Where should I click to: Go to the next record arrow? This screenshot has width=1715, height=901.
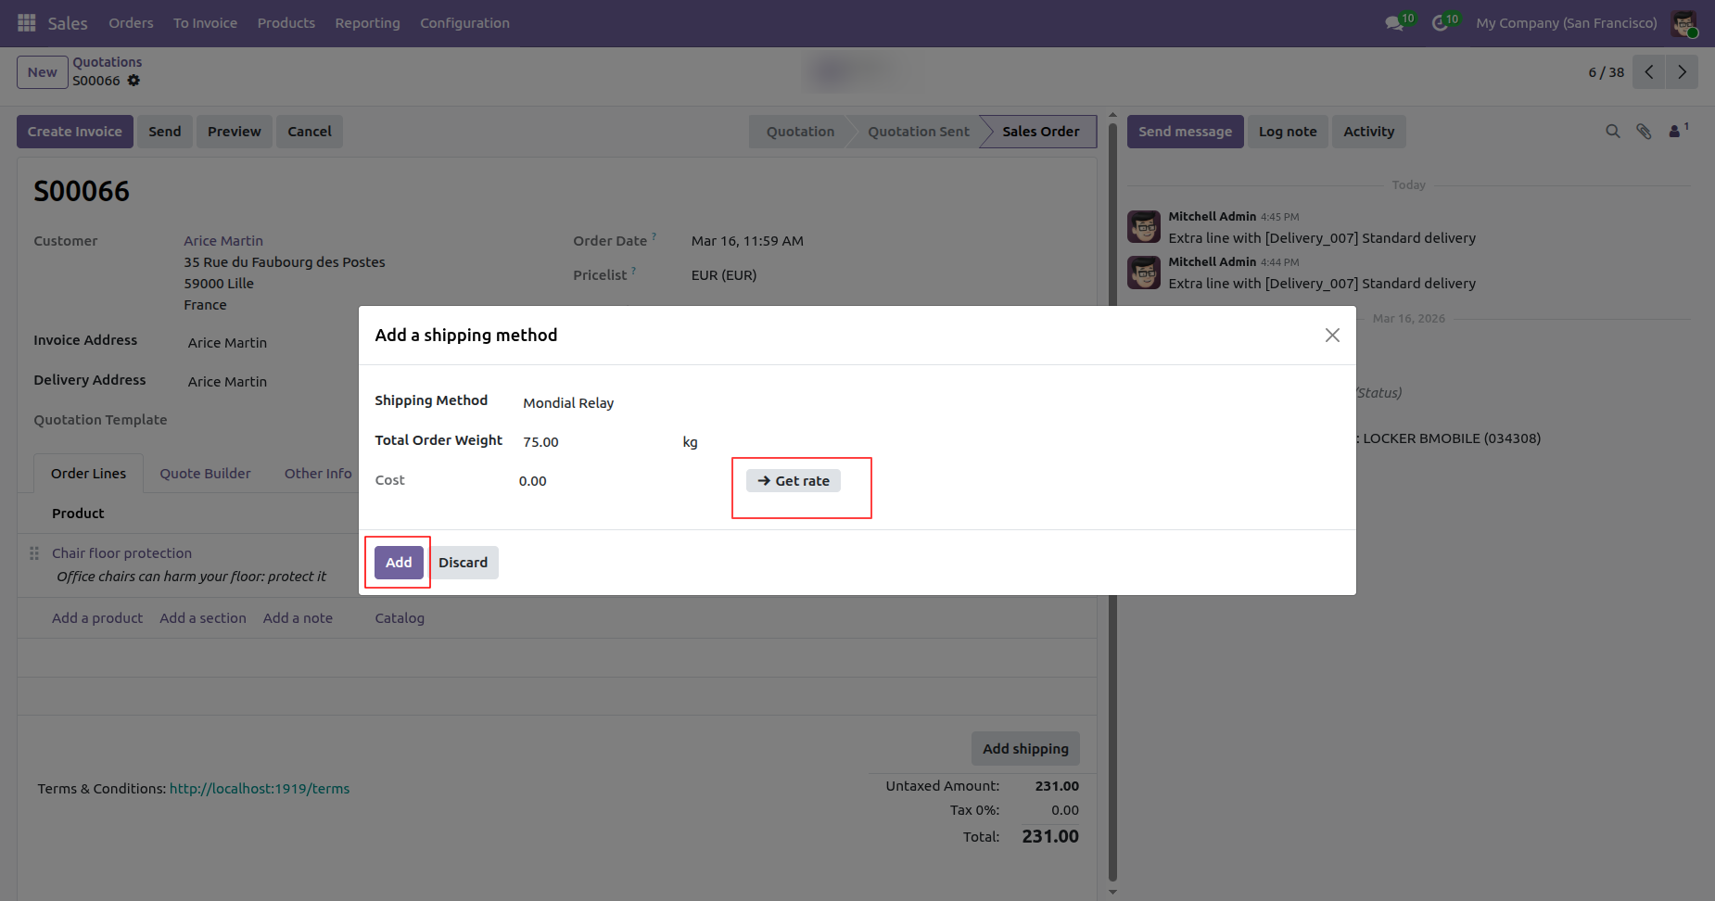[1682, 72]
